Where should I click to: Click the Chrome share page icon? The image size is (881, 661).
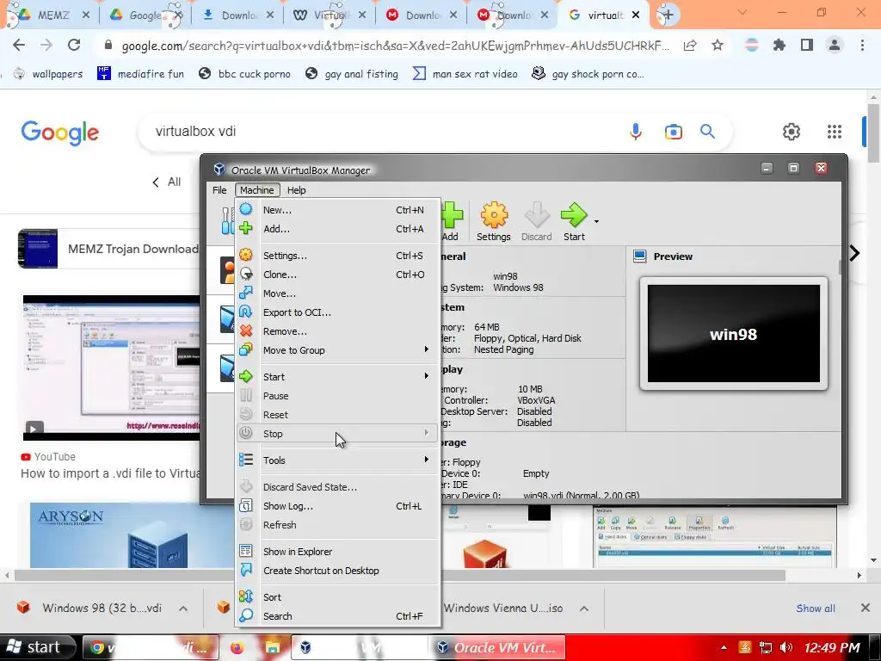pos(690,45)
